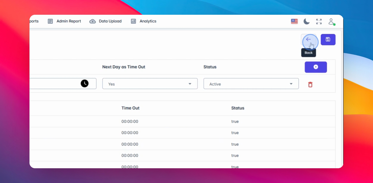Expand the Next Day as Time Out dropdown showing Yes
The image size is (373, 183).
point(150,84)
